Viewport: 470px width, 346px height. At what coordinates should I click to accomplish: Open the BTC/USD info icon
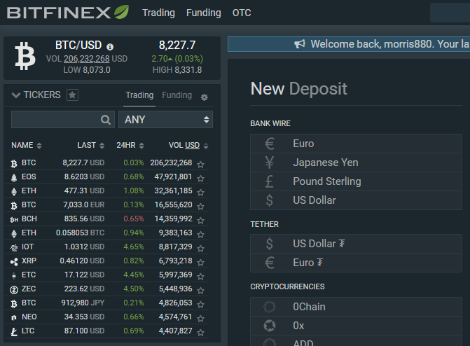tap(110, 47)
